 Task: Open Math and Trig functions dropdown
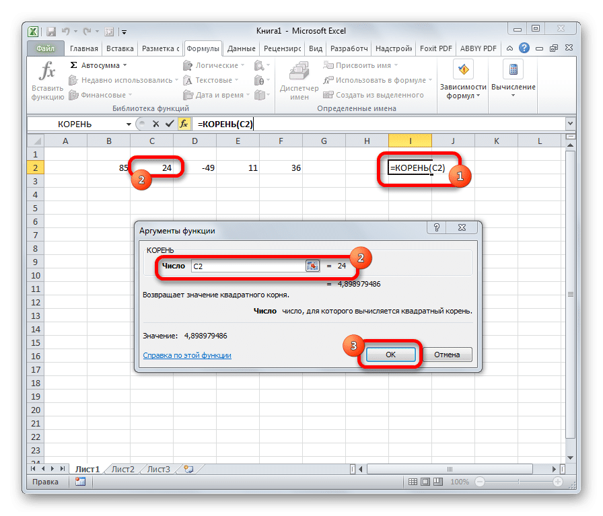pyautogui.click(x=261, y=80)
